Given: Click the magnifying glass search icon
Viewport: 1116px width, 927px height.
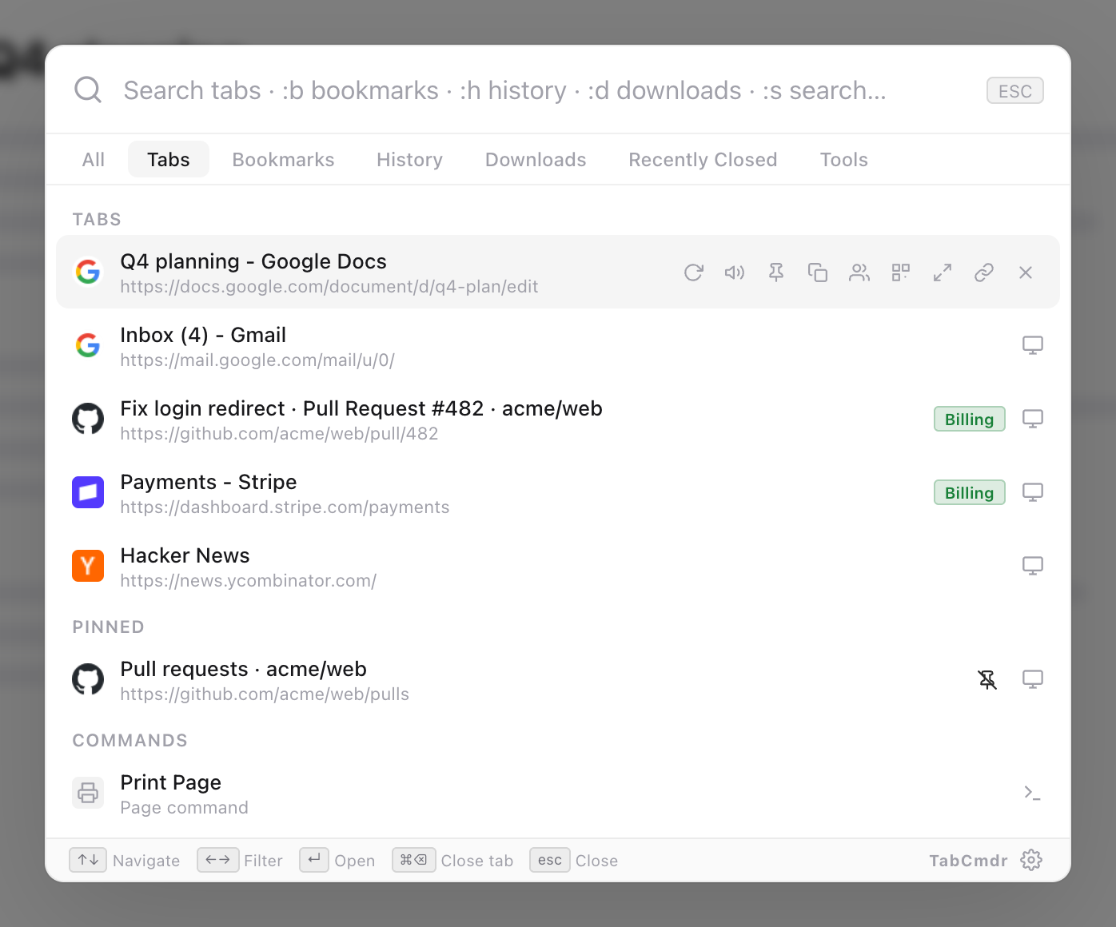Looking at the screenshot, I should pyautogui.click(x=88, y=90).
